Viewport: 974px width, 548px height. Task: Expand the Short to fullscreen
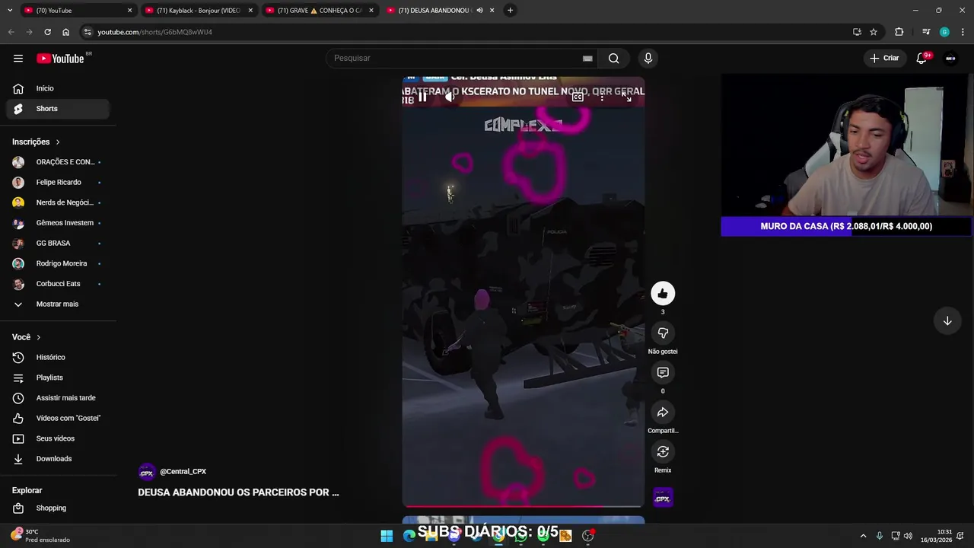click(x=628, y=97)
